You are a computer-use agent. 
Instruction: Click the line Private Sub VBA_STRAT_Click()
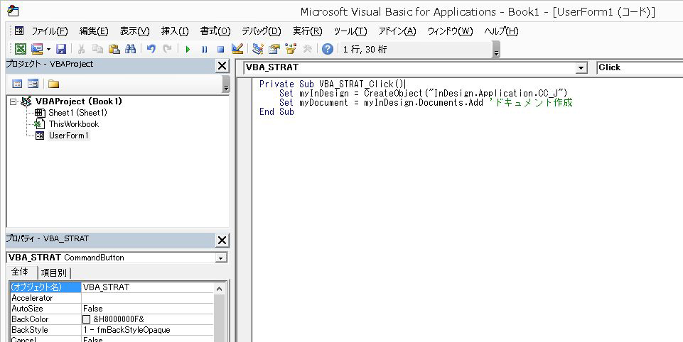(333, 84)
